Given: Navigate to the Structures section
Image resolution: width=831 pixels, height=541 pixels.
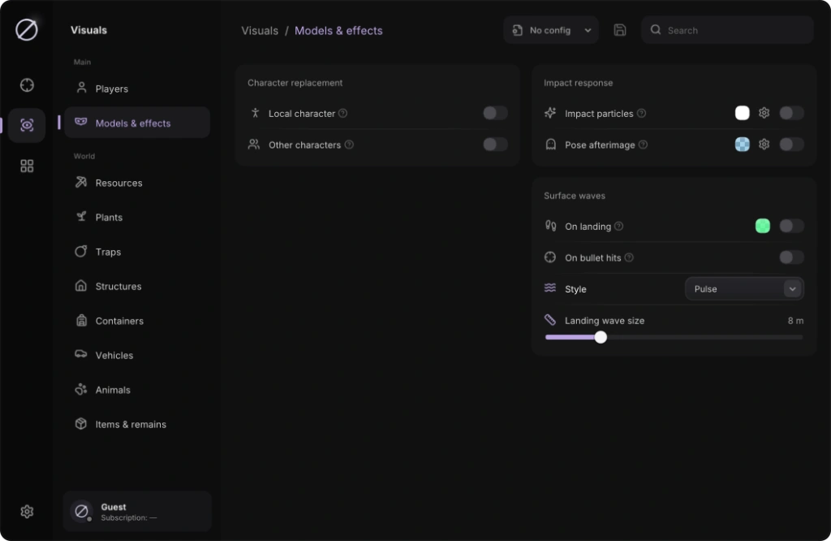Looking at the screenshot, I should [137, 287].
